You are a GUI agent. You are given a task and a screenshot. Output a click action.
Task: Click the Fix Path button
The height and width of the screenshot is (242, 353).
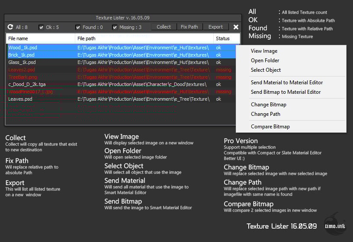click(x=189, y=27)
